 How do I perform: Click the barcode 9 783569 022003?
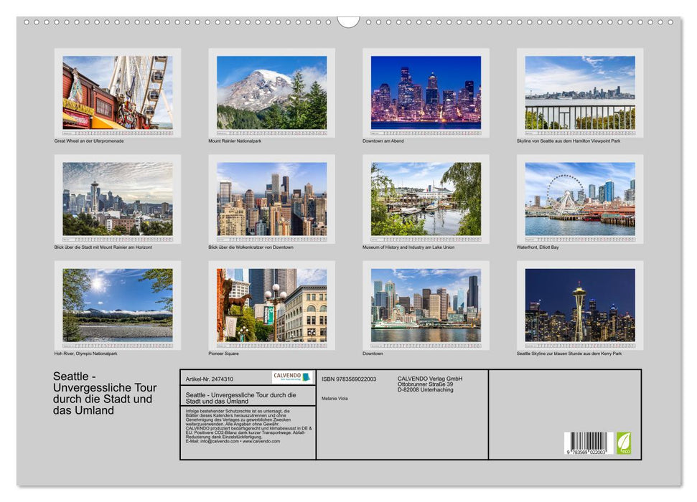589,443
